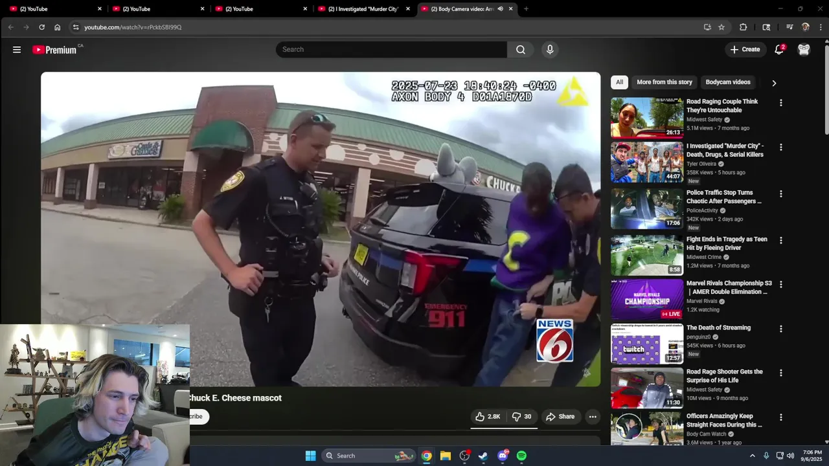Screen dimensions: 829x466
Task: Open Fight Ends in Tragedy thumbnail
Action: [647, 255]
